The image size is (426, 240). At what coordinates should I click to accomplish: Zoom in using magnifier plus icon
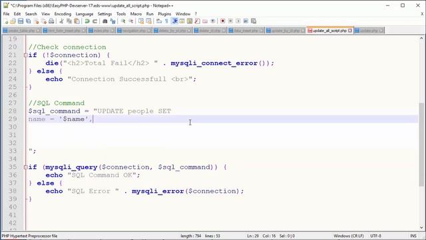pos(123,21)
